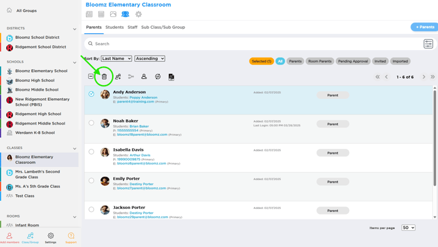Filter by Imported chip
The width and height of the screenshot is (438, 247).
pyautogui.click(x=400, y=61)
